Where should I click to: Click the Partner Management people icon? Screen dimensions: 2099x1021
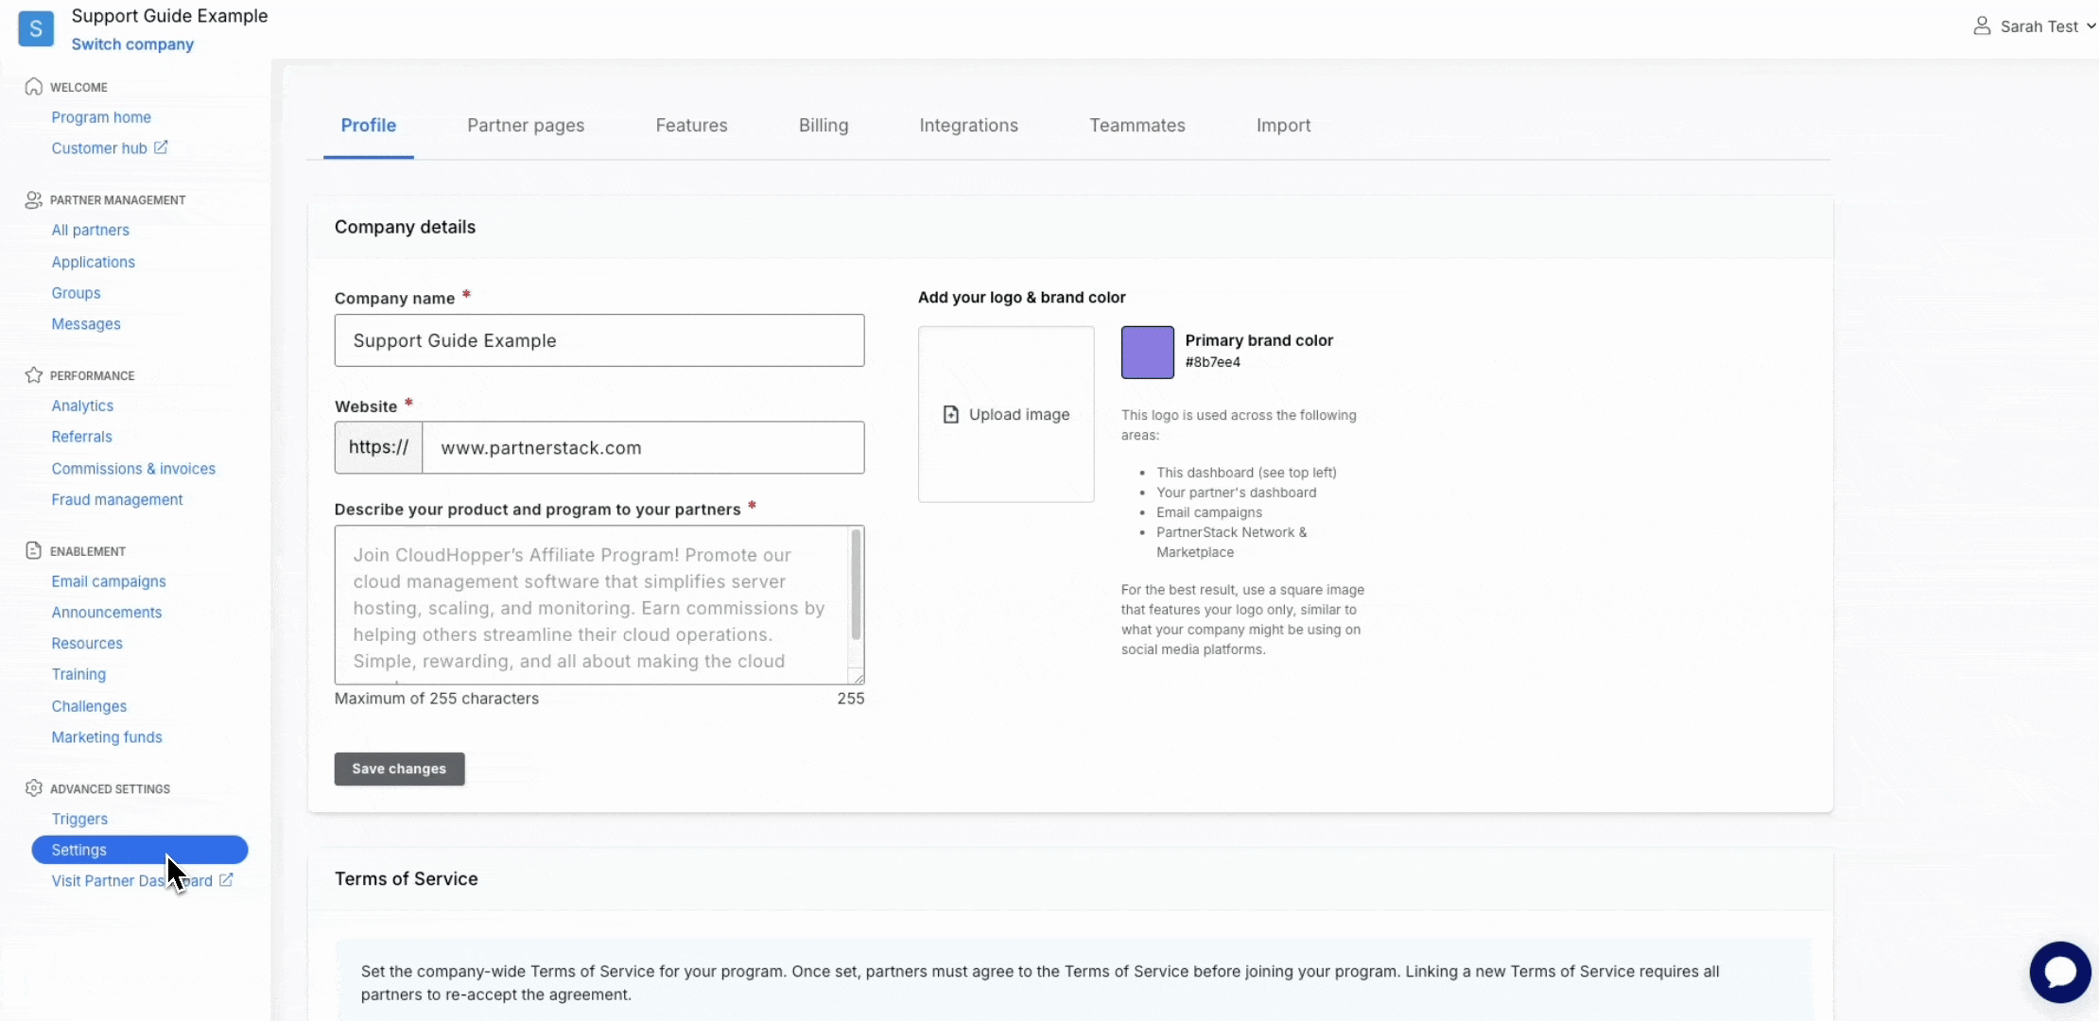34,199
